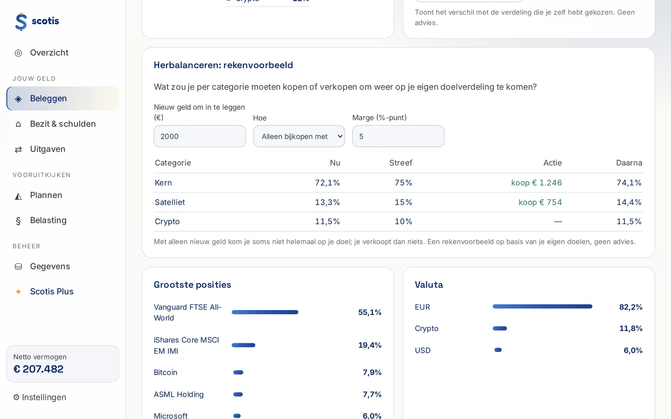Image resolution: width=671 pixels, height=419 pixels.
Task: Open Overzicht via its circle icon
Action: tap(18, 53)
